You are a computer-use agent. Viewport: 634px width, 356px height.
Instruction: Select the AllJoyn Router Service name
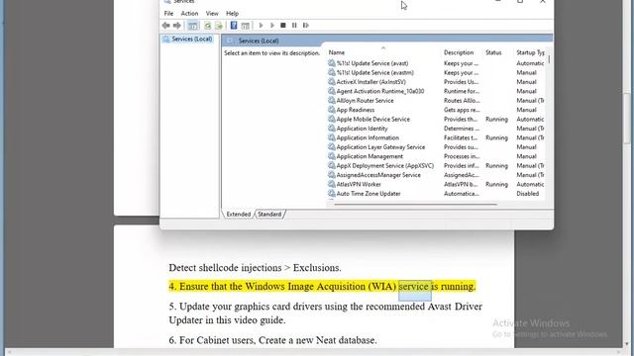click(365, 100)
